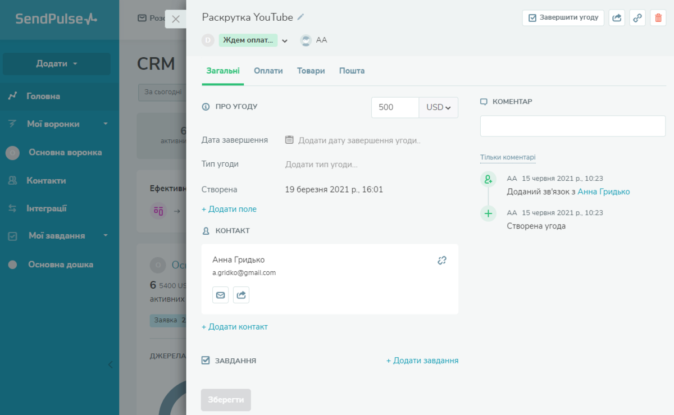
Task: Click the contact-added icon in timeline
Action: tap(488, 179)
